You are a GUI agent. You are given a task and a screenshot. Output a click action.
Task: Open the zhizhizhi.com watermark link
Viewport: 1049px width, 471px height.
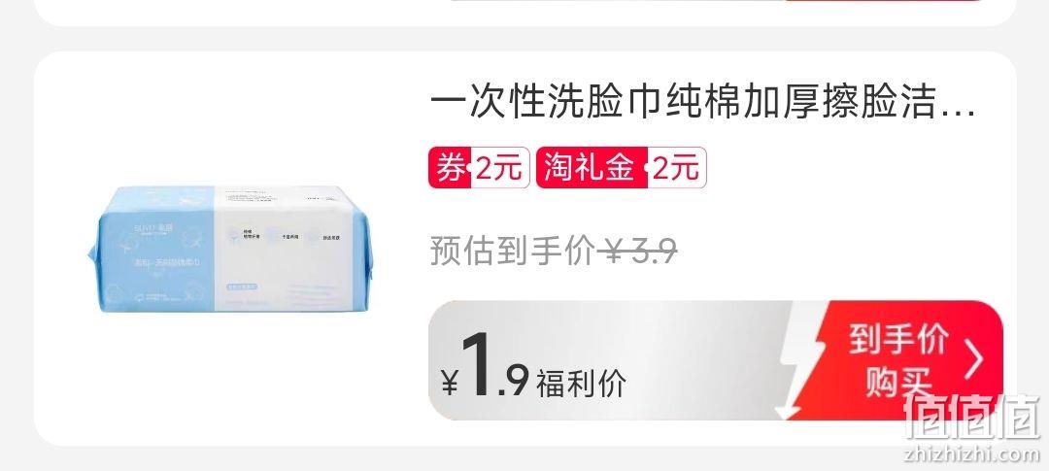[x=970, y=453]
